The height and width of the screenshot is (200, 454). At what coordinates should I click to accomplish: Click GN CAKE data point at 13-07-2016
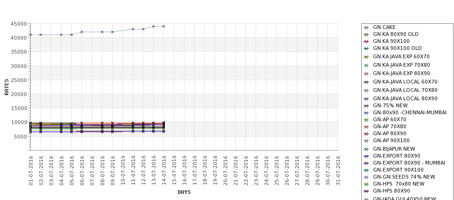pyautogui.click(x=154, y=27)
